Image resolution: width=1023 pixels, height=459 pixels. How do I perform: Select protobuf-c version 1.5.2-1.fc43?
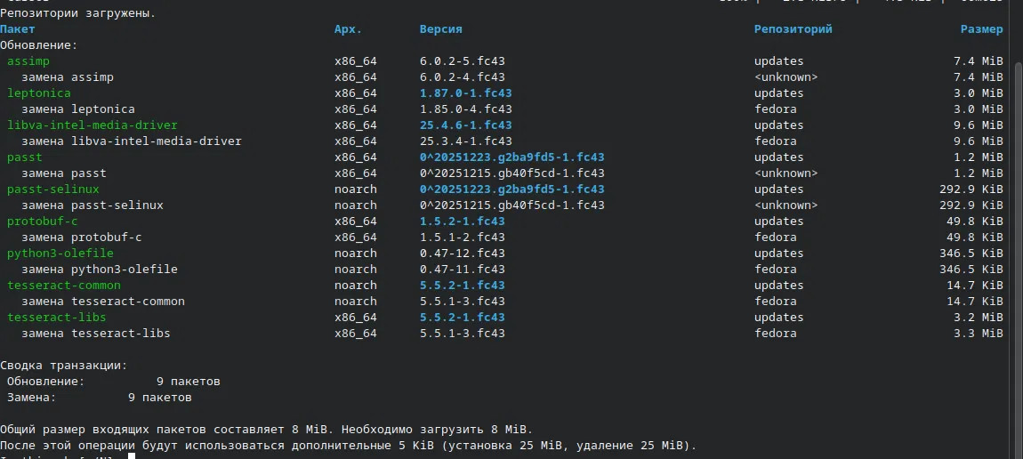(462, 221)
